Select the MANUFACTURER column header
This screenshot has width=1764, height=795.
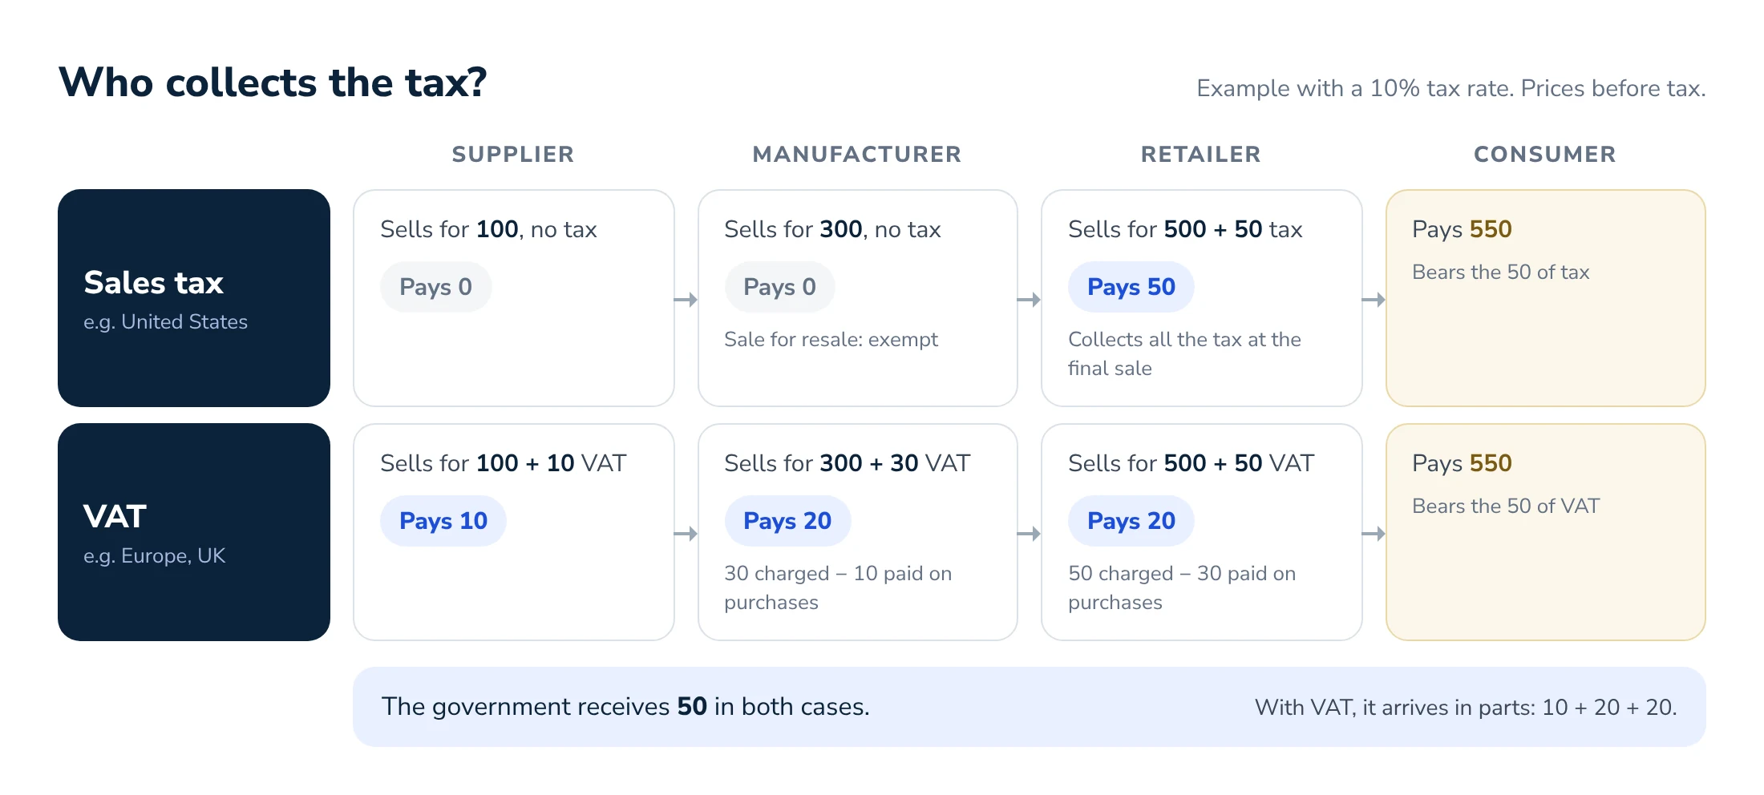point(857,154)
